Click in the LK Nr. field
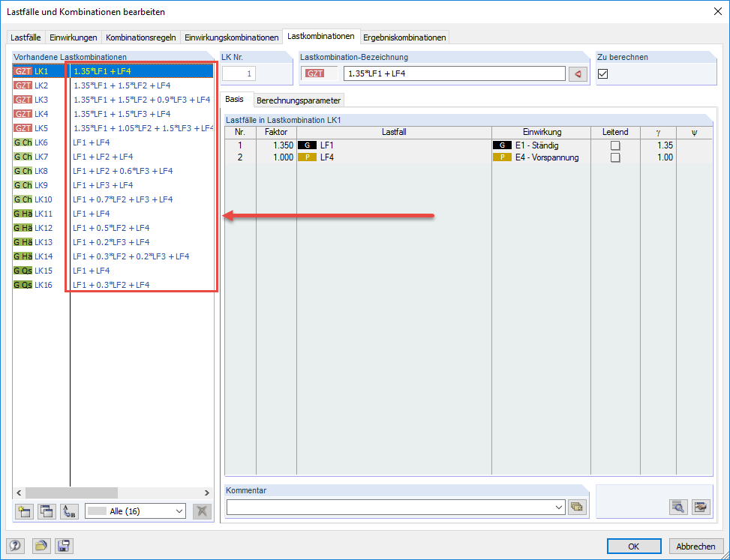This screenshot has width=730, height=560. (x=239, y=73)
